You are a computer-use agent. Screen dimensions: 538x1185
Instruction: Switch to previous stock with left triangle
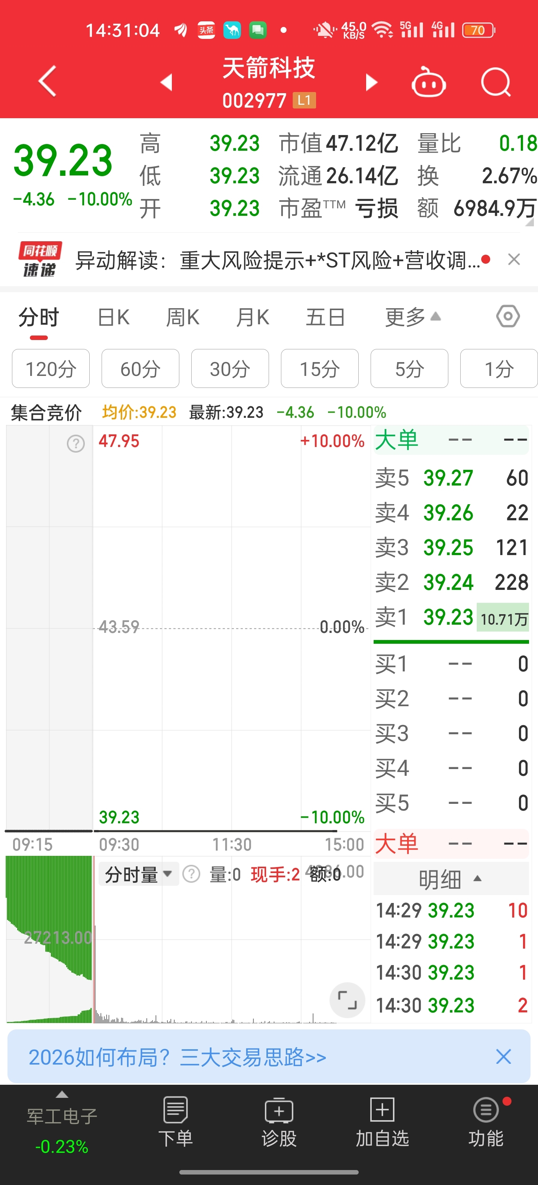coord(166,82)
